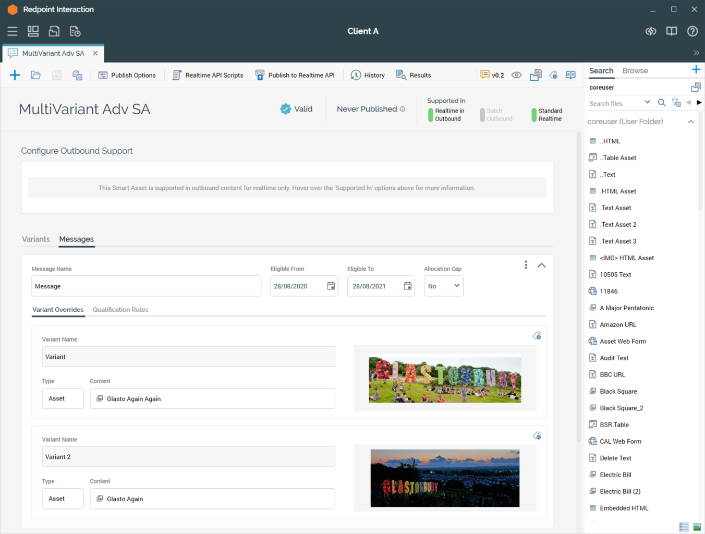Click the Publish Options button
Image resolution: width=705 pixels, height=534 pixels.
(127, 75)
